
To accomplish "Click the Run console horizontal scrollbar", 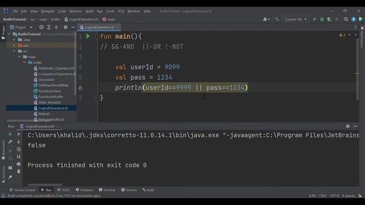I will click(x=45, y=185).
